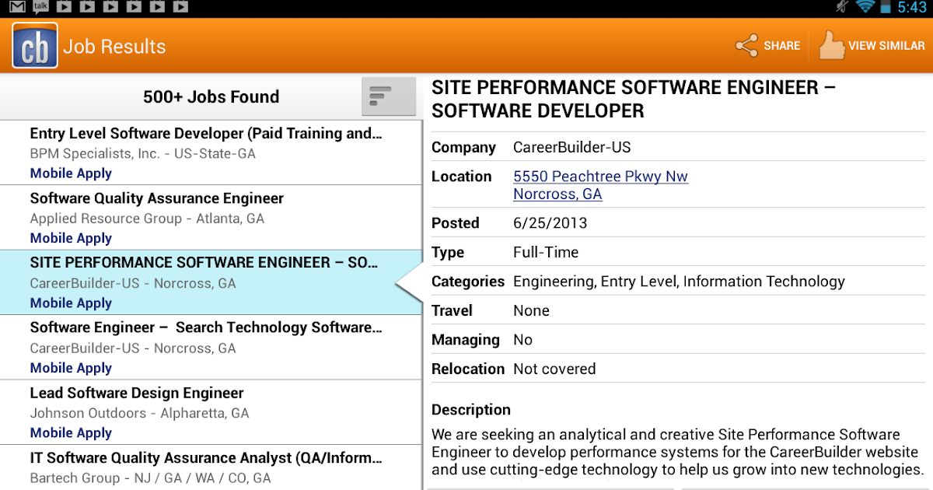Tap the muted sound status icon

[x=841, y=7]
